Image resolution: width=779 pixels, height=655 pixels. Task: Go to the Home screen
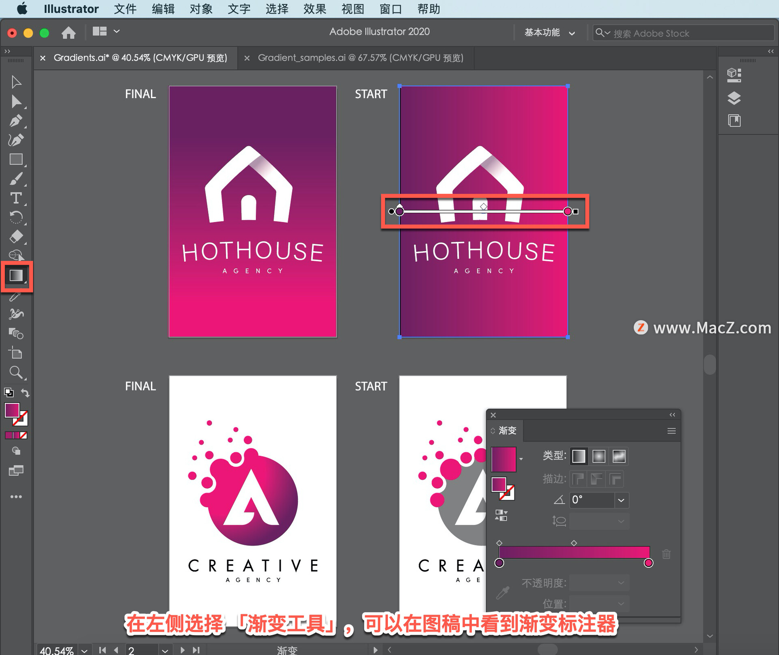pos(68,32)
